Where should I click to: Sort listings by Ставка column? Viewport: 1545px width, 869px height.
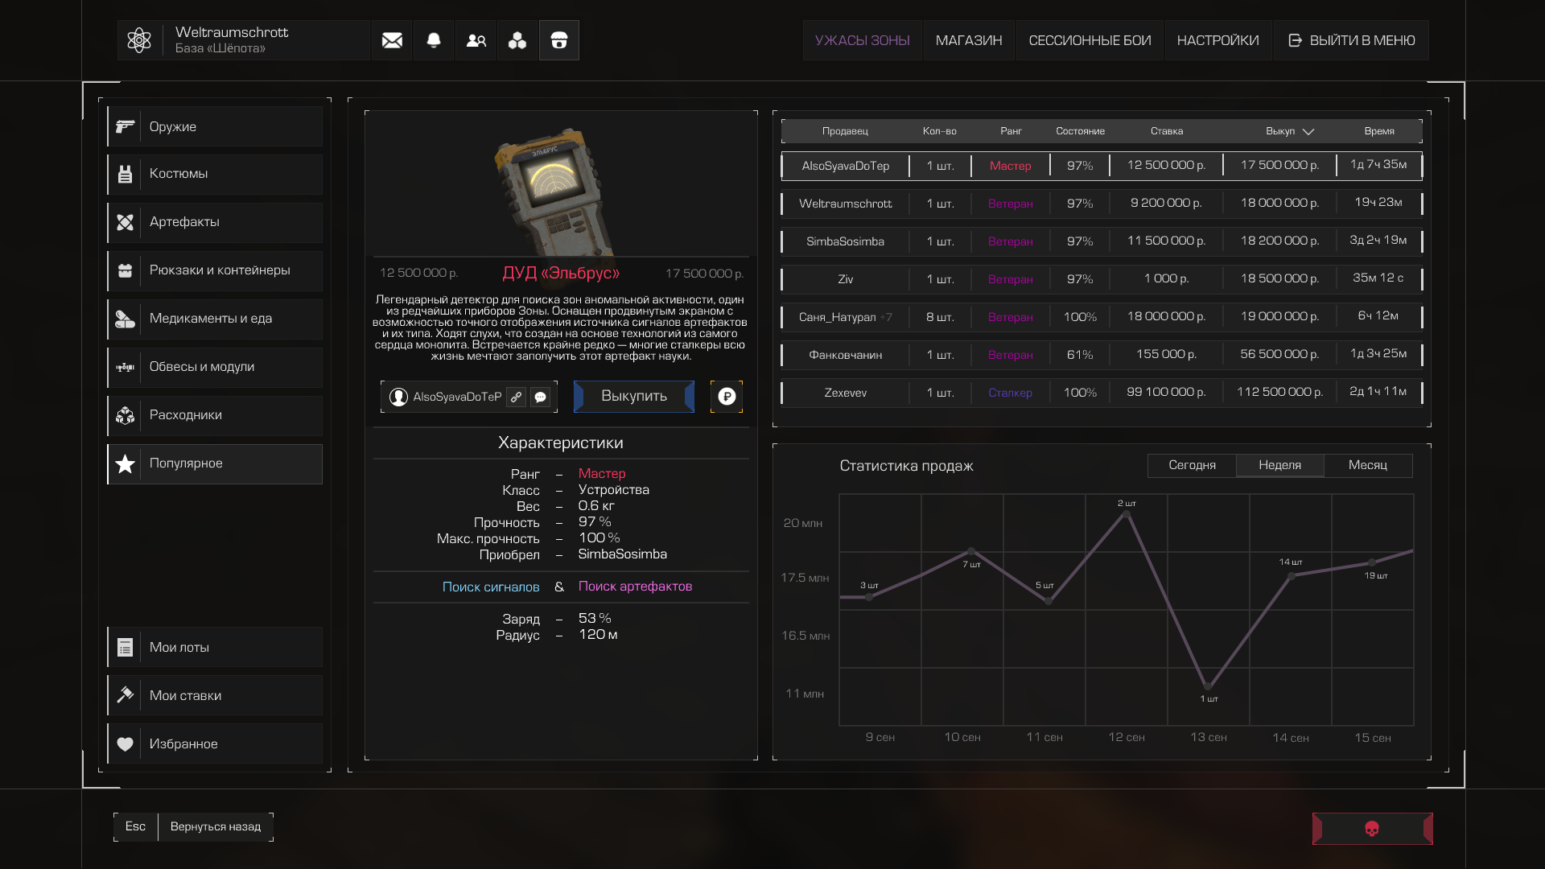[1166, 131]
